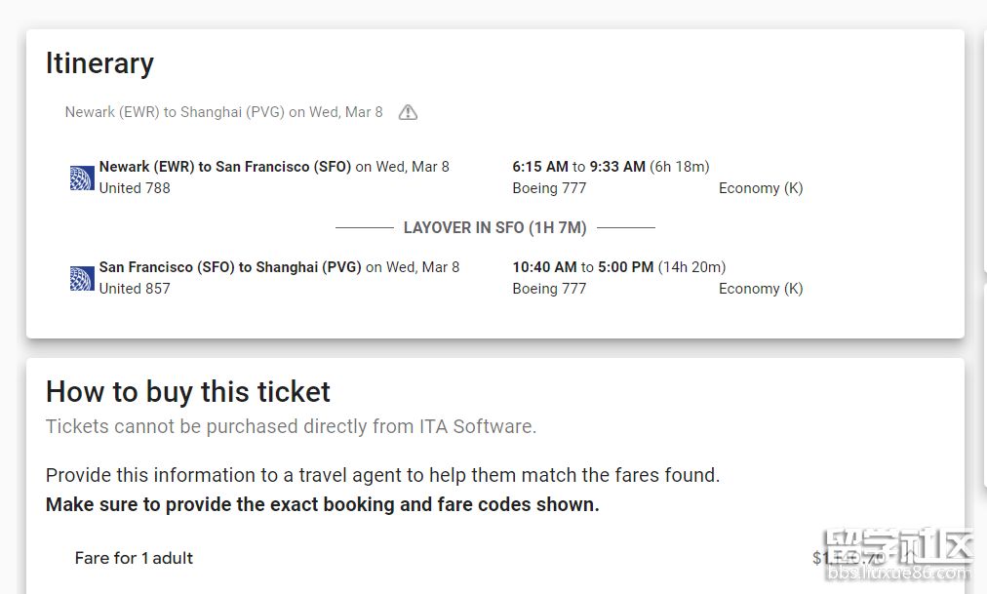The image size is (987, 594).
Task: Click the United 857 flight number
Action: (x=135, y=289)
